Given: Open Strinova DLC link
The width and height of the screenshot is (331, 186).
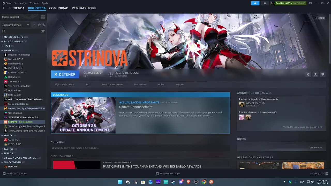Looking at the screenshot, I should 88,84.
